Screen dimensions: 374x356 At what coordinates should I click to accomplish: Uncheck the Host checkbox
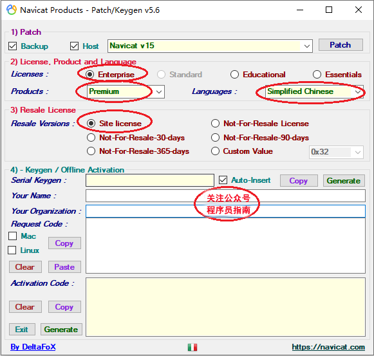(x=74, y=46)
